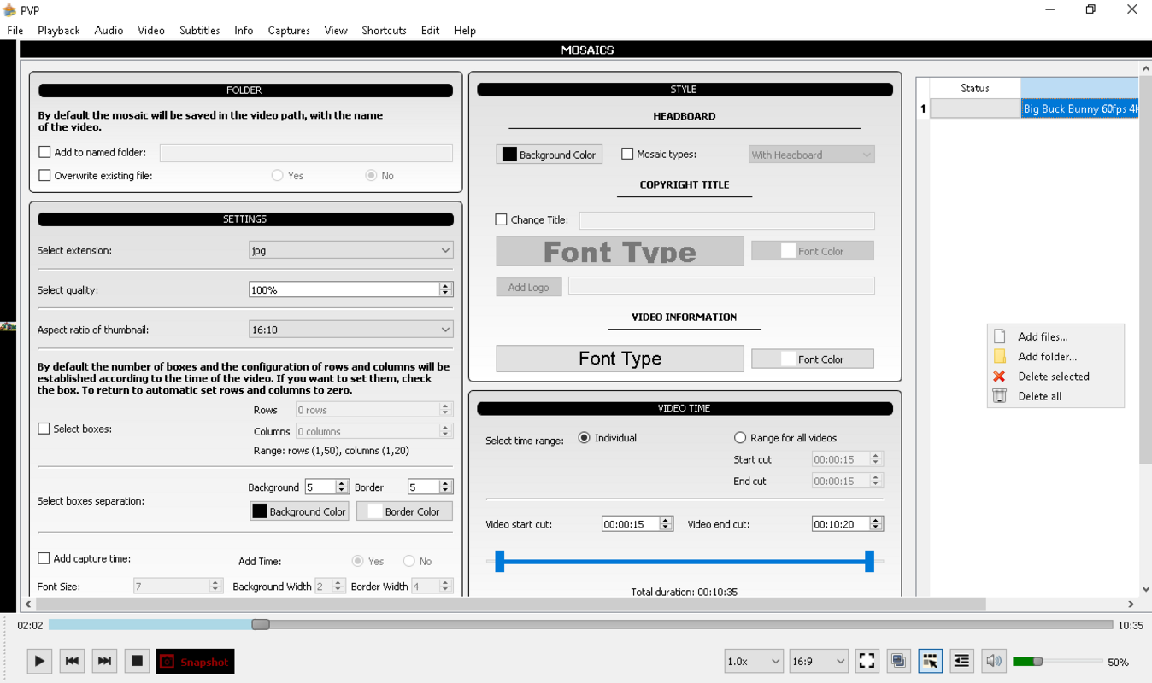Click the horizontal scrollbar of mosaics panel
This screenshot has width=1152, height=683.
511,604
